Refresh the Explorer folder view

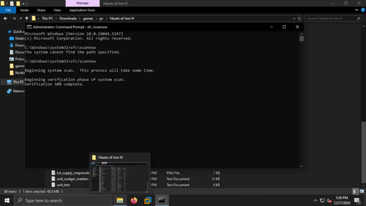299,19
